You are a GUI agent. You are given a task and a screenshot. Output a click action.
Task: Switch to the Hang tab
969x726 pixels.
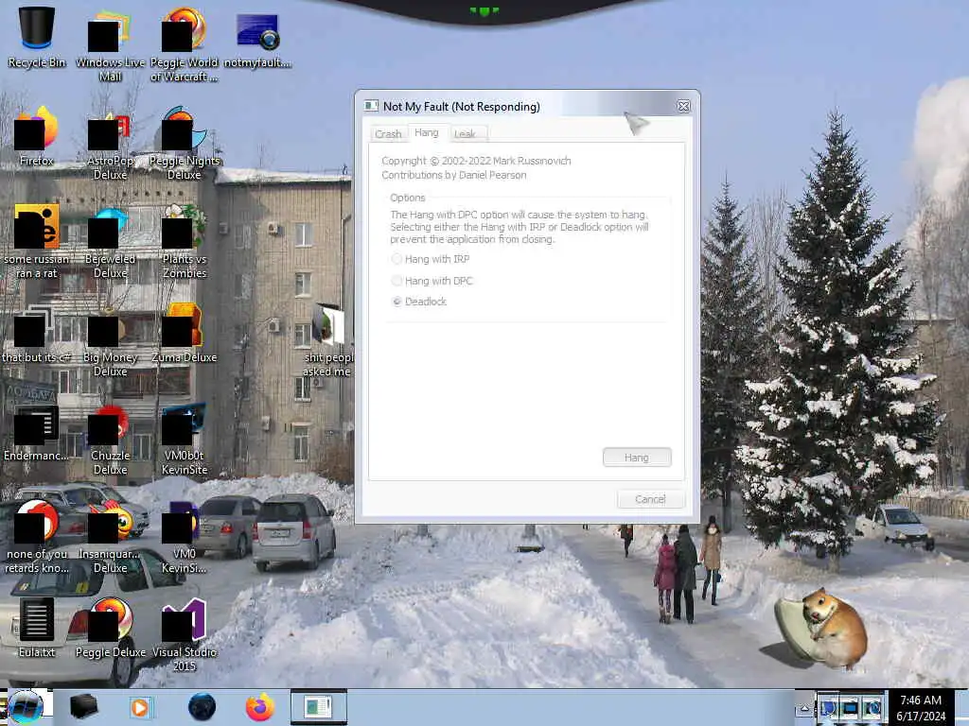(x=427, y=132)
